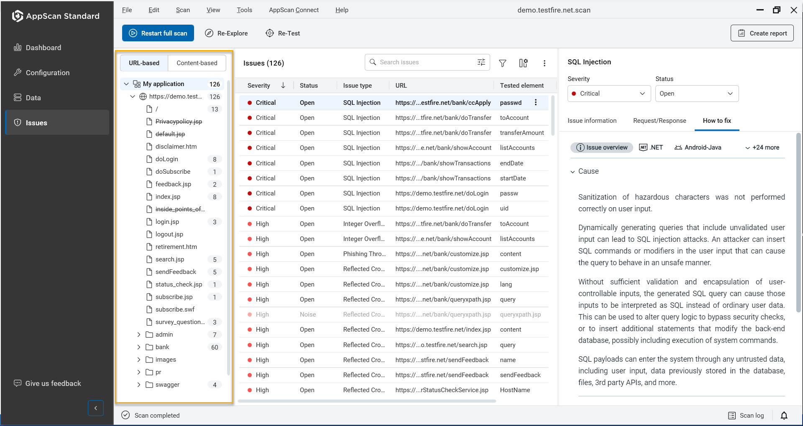Open the Scan log
803x426 pixels.
pyautogui.click(x=746, y=415)
